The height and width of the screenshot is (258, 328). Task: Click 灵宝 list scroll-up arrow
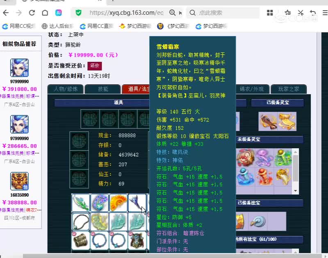coord(295,152)
